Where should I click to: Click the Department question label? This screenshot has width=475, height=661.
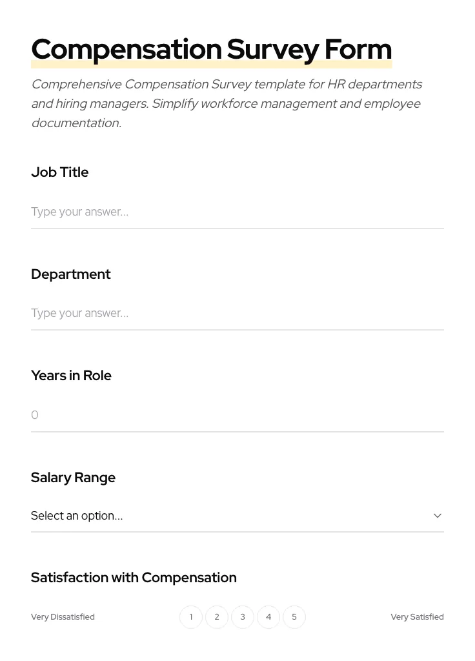click(71, 274)
